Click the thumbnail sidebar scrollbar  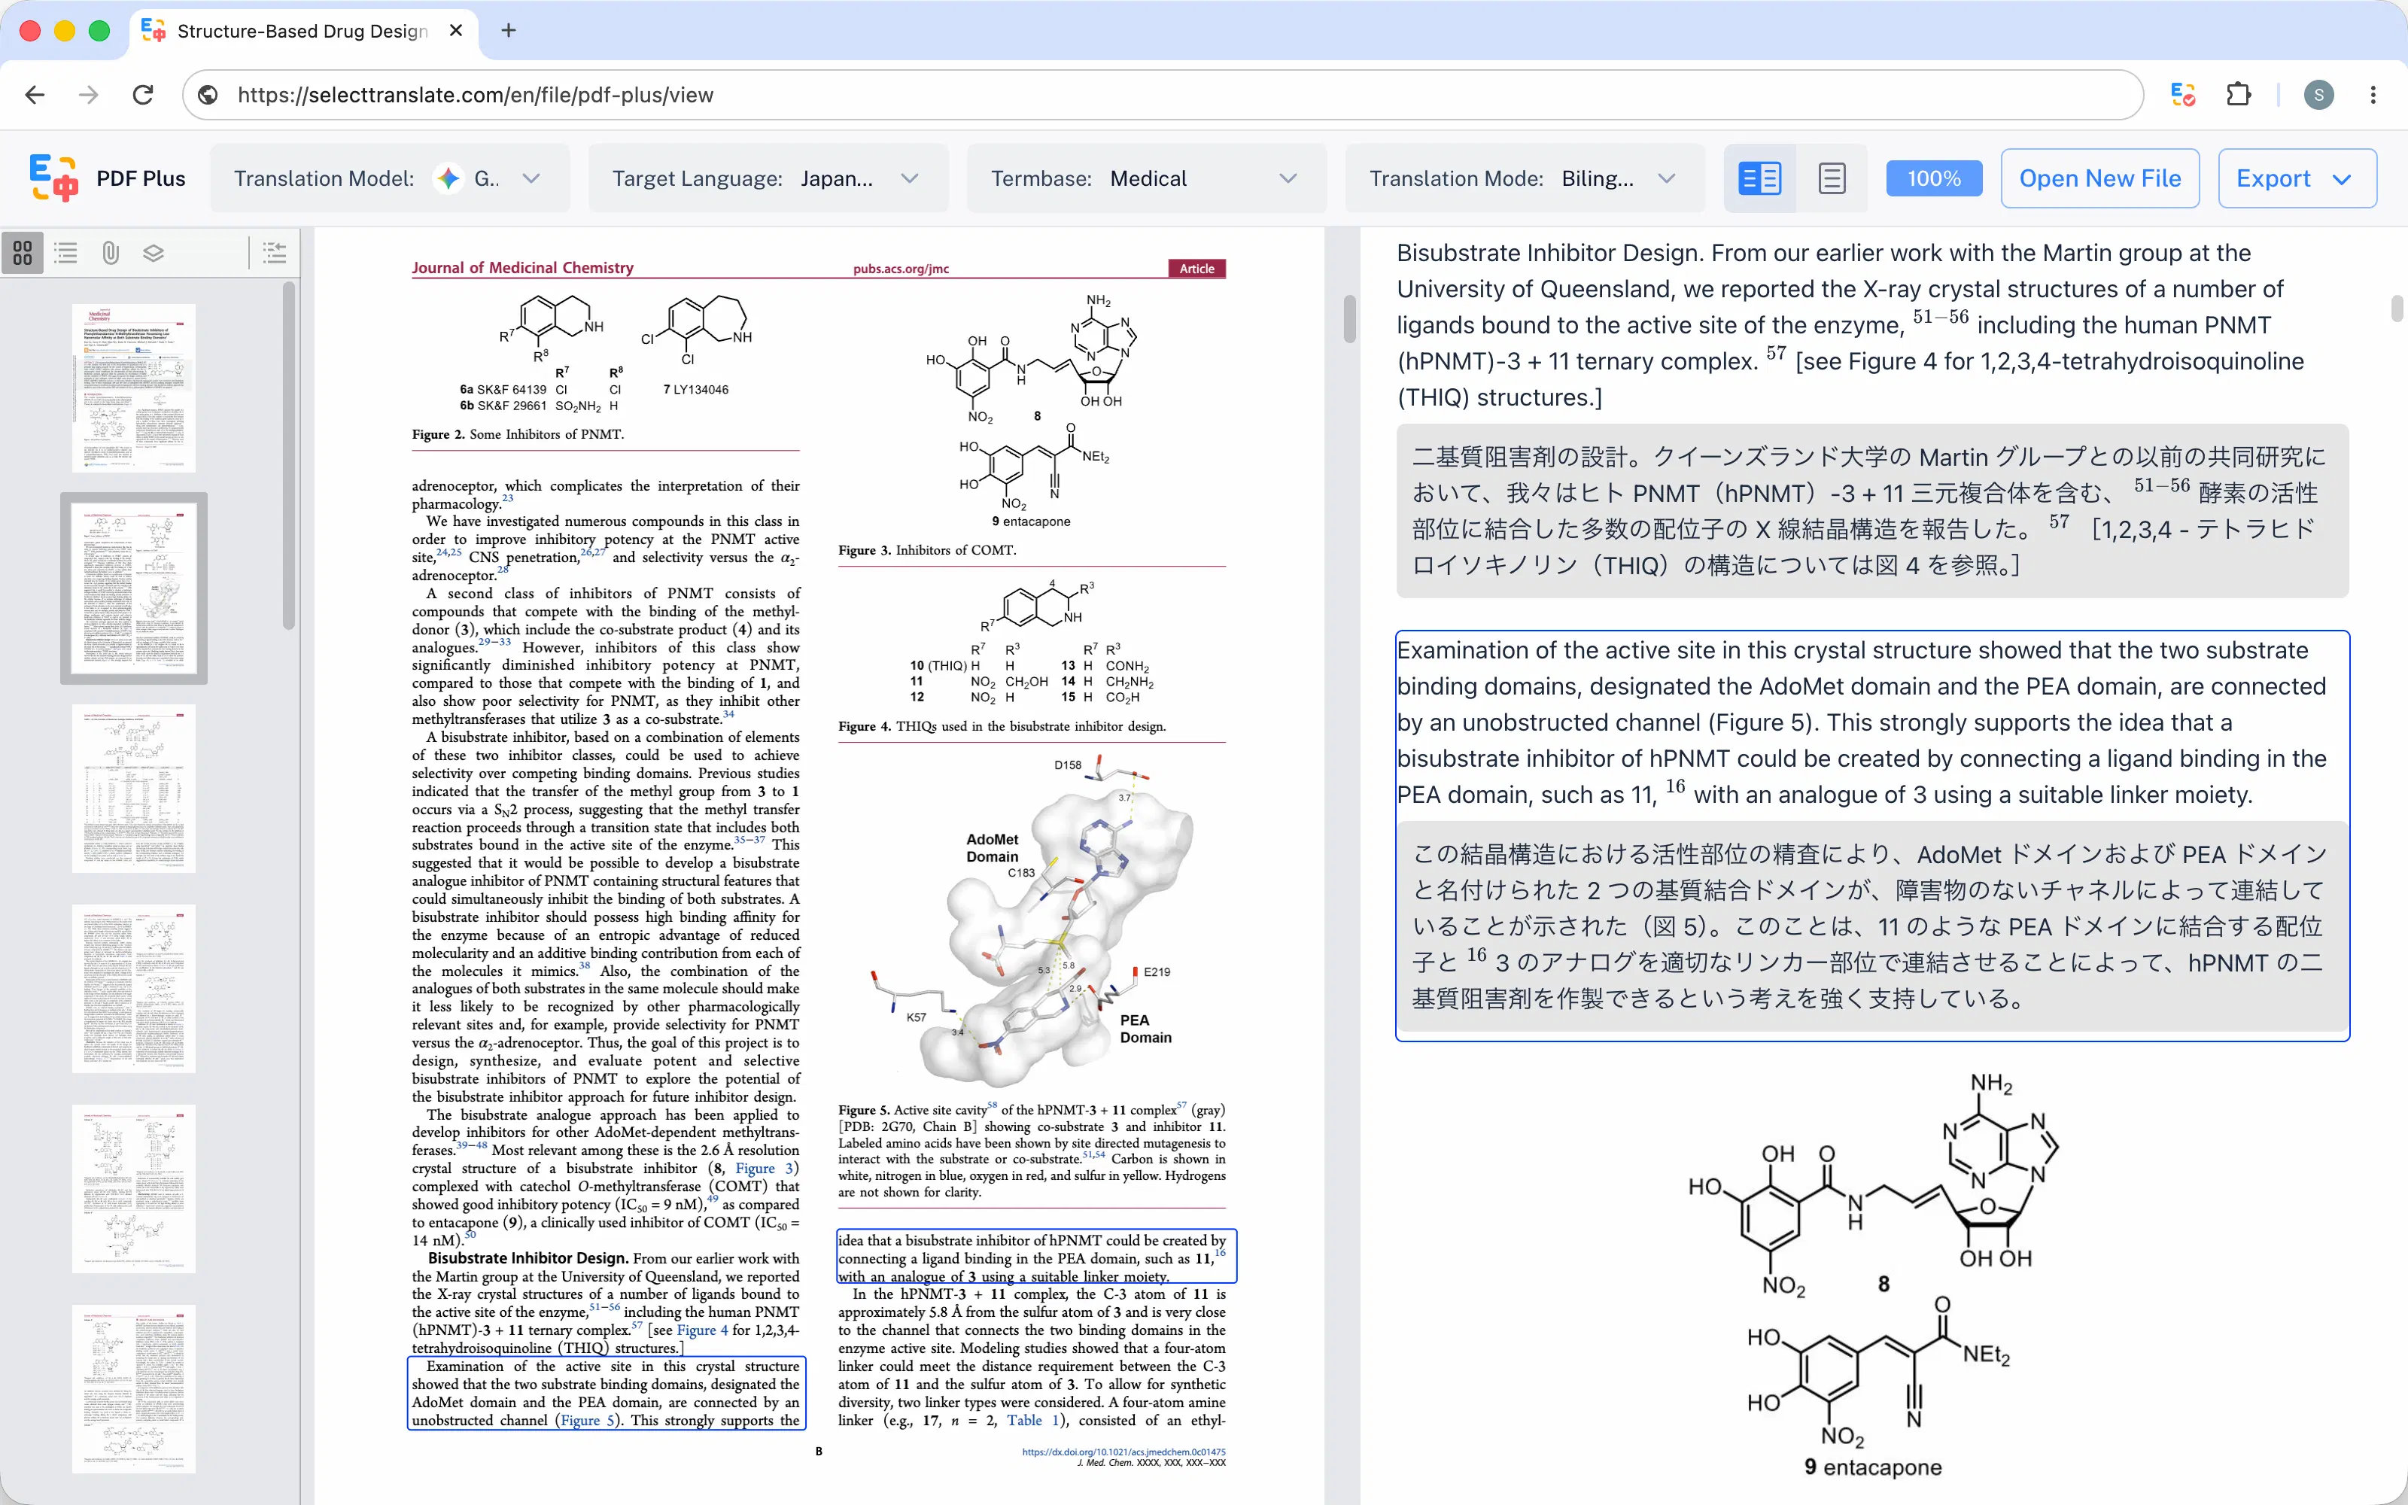click(x=288, y=456)
